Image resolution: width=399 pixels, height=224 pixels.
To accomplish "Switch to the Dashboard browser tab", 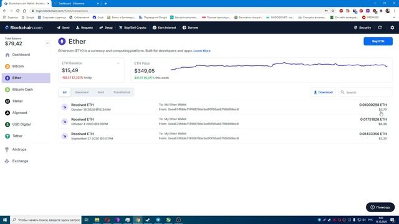I will click(76, 4).
